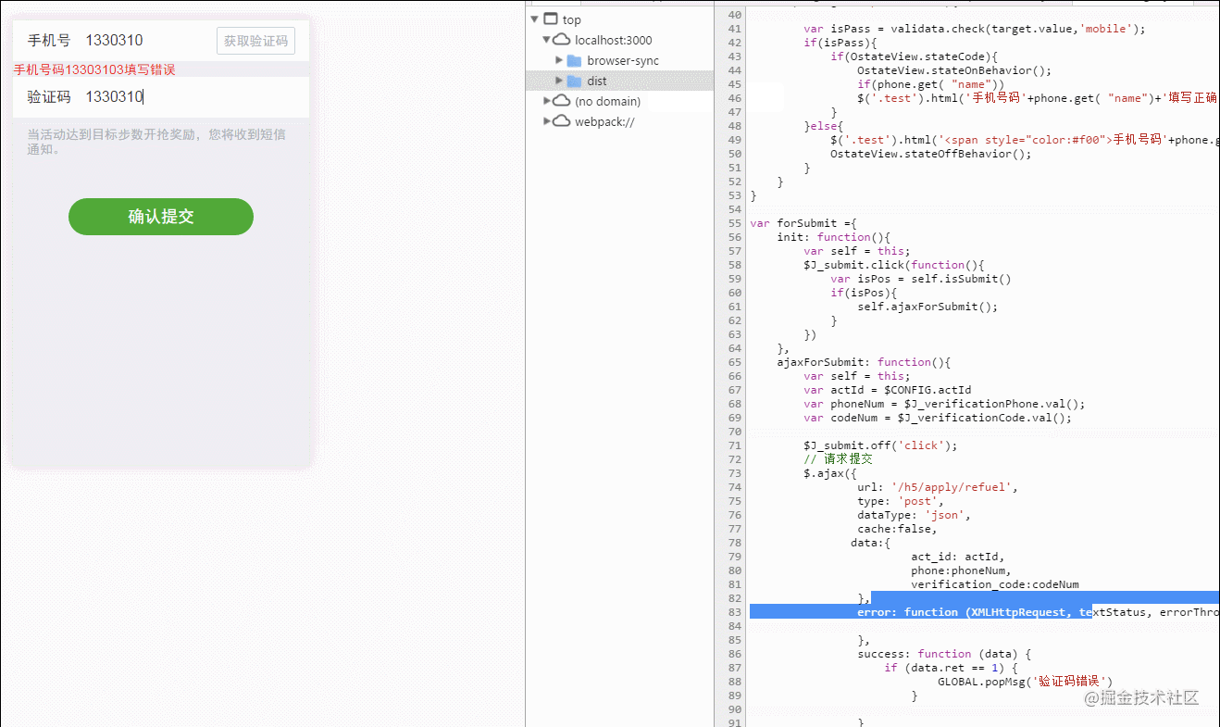Click the localhost:3000 cloud icon
This screenshot has height=727, width=1220.
tap(562, 40)
